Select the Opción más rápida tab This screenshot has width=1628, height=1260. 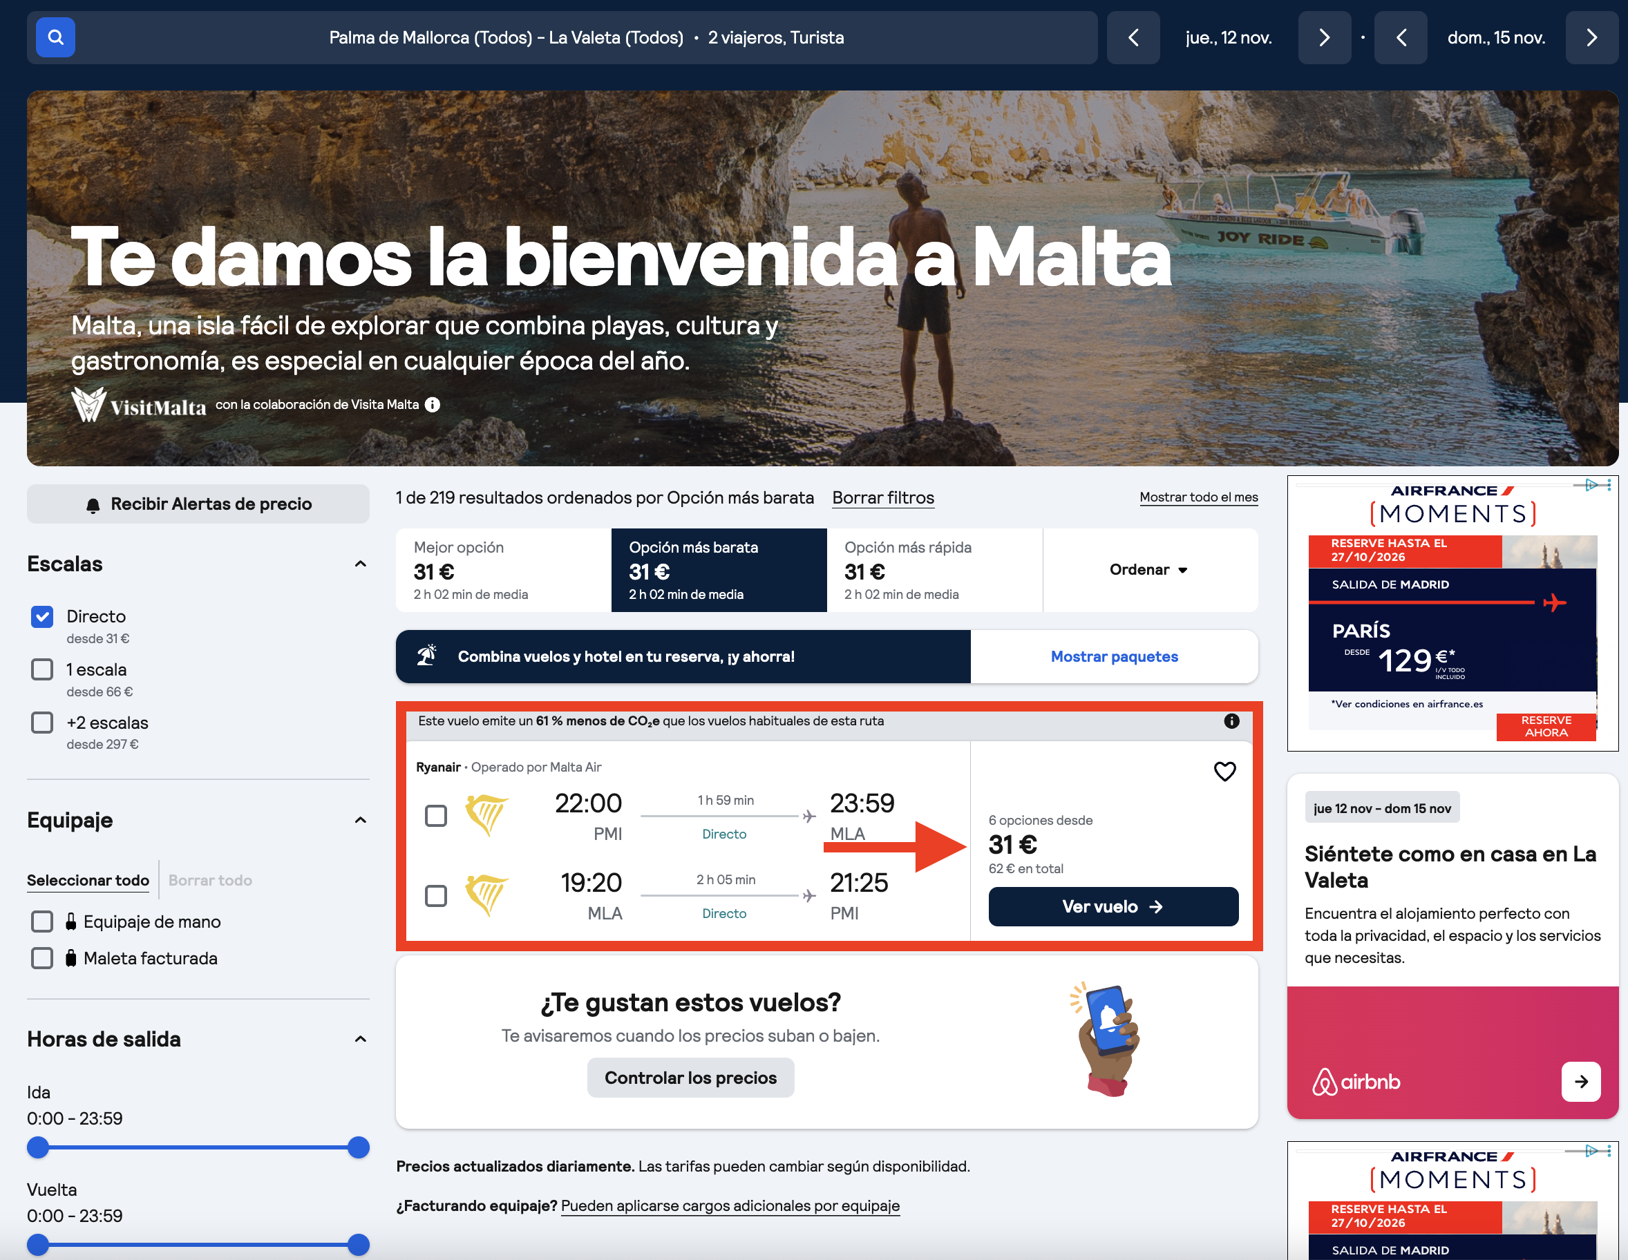[935, 570]
